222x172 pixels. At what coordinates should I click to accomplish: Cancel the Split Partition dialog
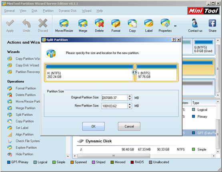coord(129,126)
